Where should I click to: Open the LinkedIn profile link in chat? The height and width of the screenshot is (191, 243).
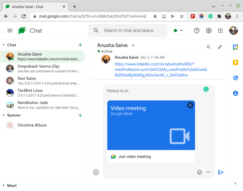click(161, 70)
